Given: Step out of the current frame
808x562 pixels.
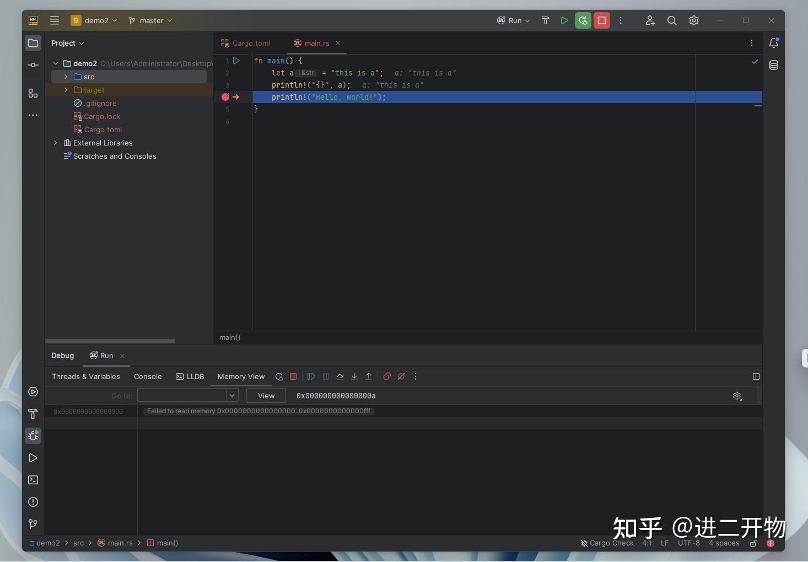Looking at the screenshot, I should [x=369, y=377].
